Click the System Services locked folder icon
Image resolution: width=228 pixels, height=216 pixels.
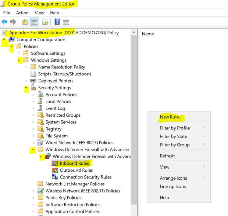pyautogui.click(x=41, y=122)
